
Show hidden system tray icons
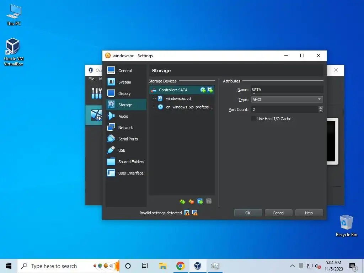click(293, 266)
